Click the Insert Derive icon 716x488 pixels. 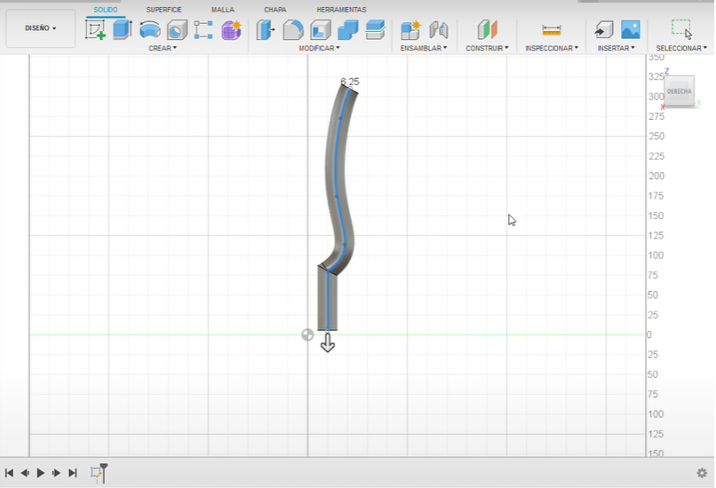[x=604, y=30]
